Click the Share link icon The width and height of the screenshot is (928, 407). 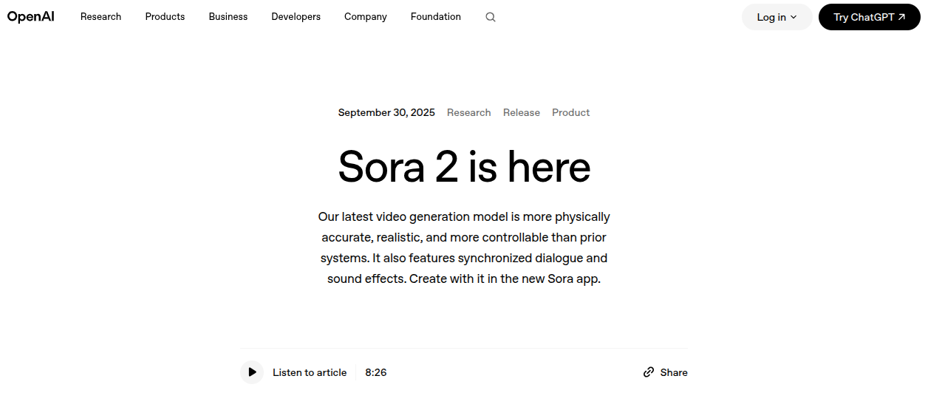649,372
